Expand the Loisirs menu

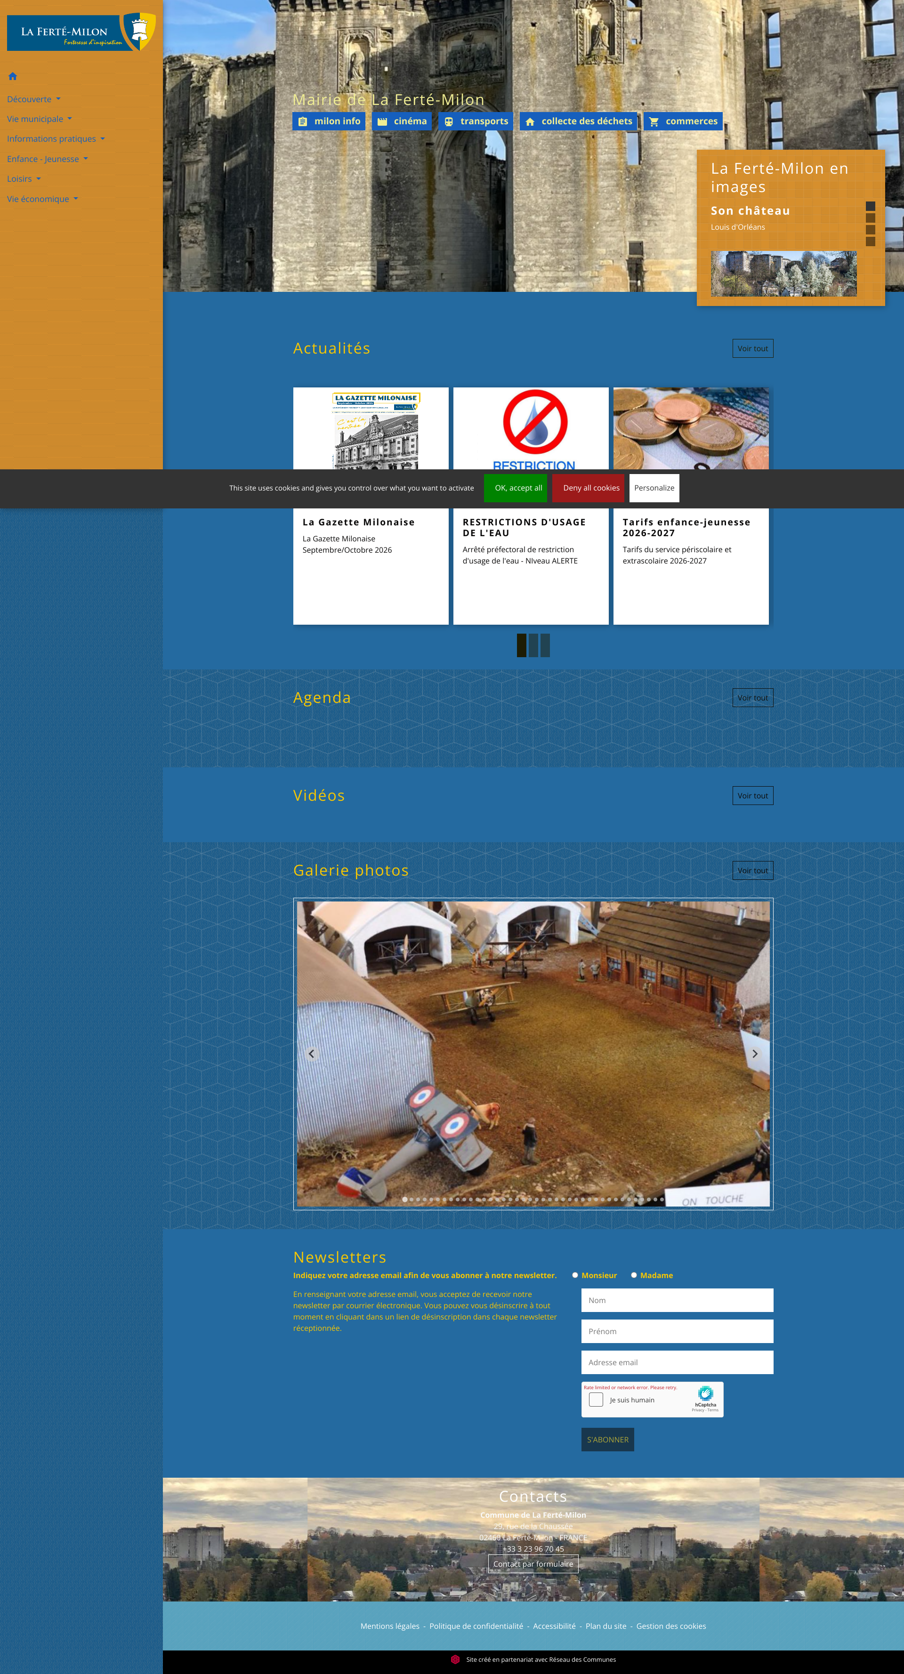[24, 179]
